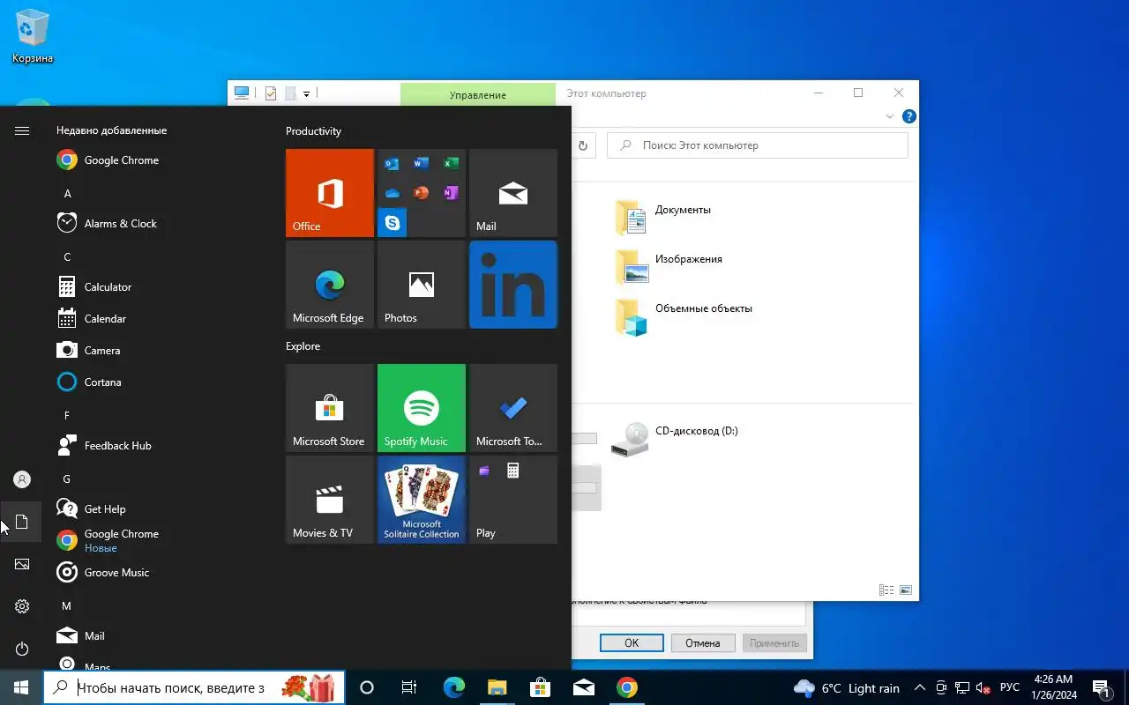Image resolution: width=1129 pixels, height=705 pixels.
Task: Launch the Spotify Music tile
Action: [x=422, y=408]
